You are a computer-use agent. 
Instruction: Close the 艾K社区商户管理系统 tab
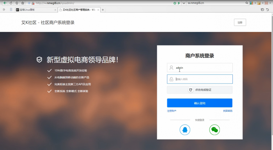point(98,10)
